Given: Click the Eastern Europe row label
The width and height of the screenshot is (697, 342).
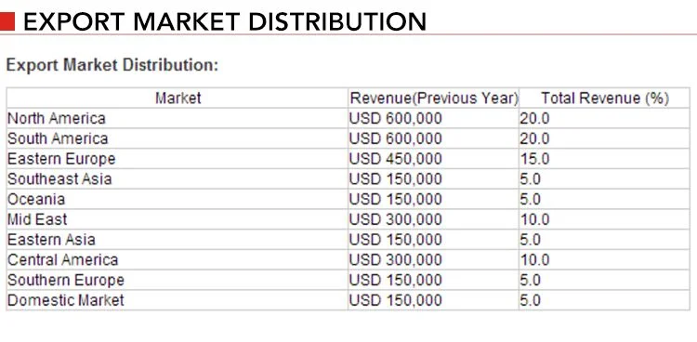Looking at the screenshot, I should [x=61, y=159].
